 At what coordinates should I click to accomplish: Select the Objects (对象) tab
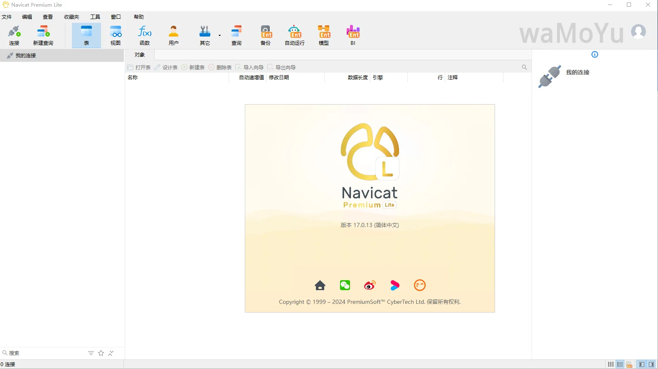[x=140, y=55]
